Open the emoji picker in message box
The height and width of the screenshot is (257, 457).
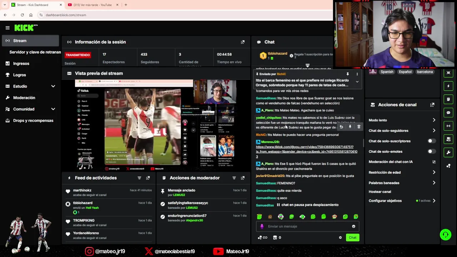[x=353, y=226]
